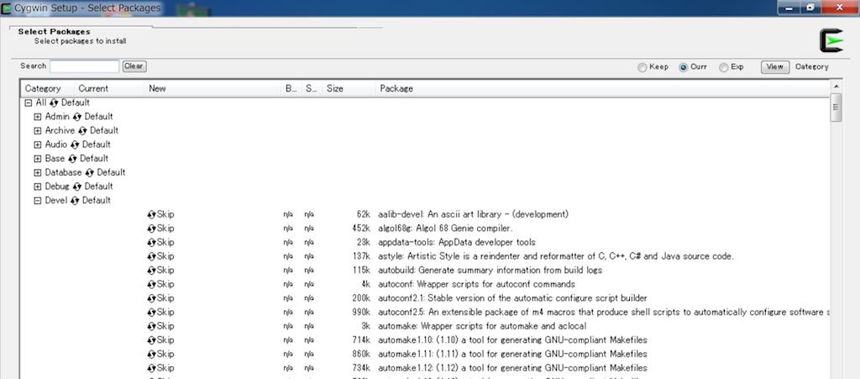
Task: Click the aalib-devel package description text
Action: pyautogui.click(x=474, y=214)
